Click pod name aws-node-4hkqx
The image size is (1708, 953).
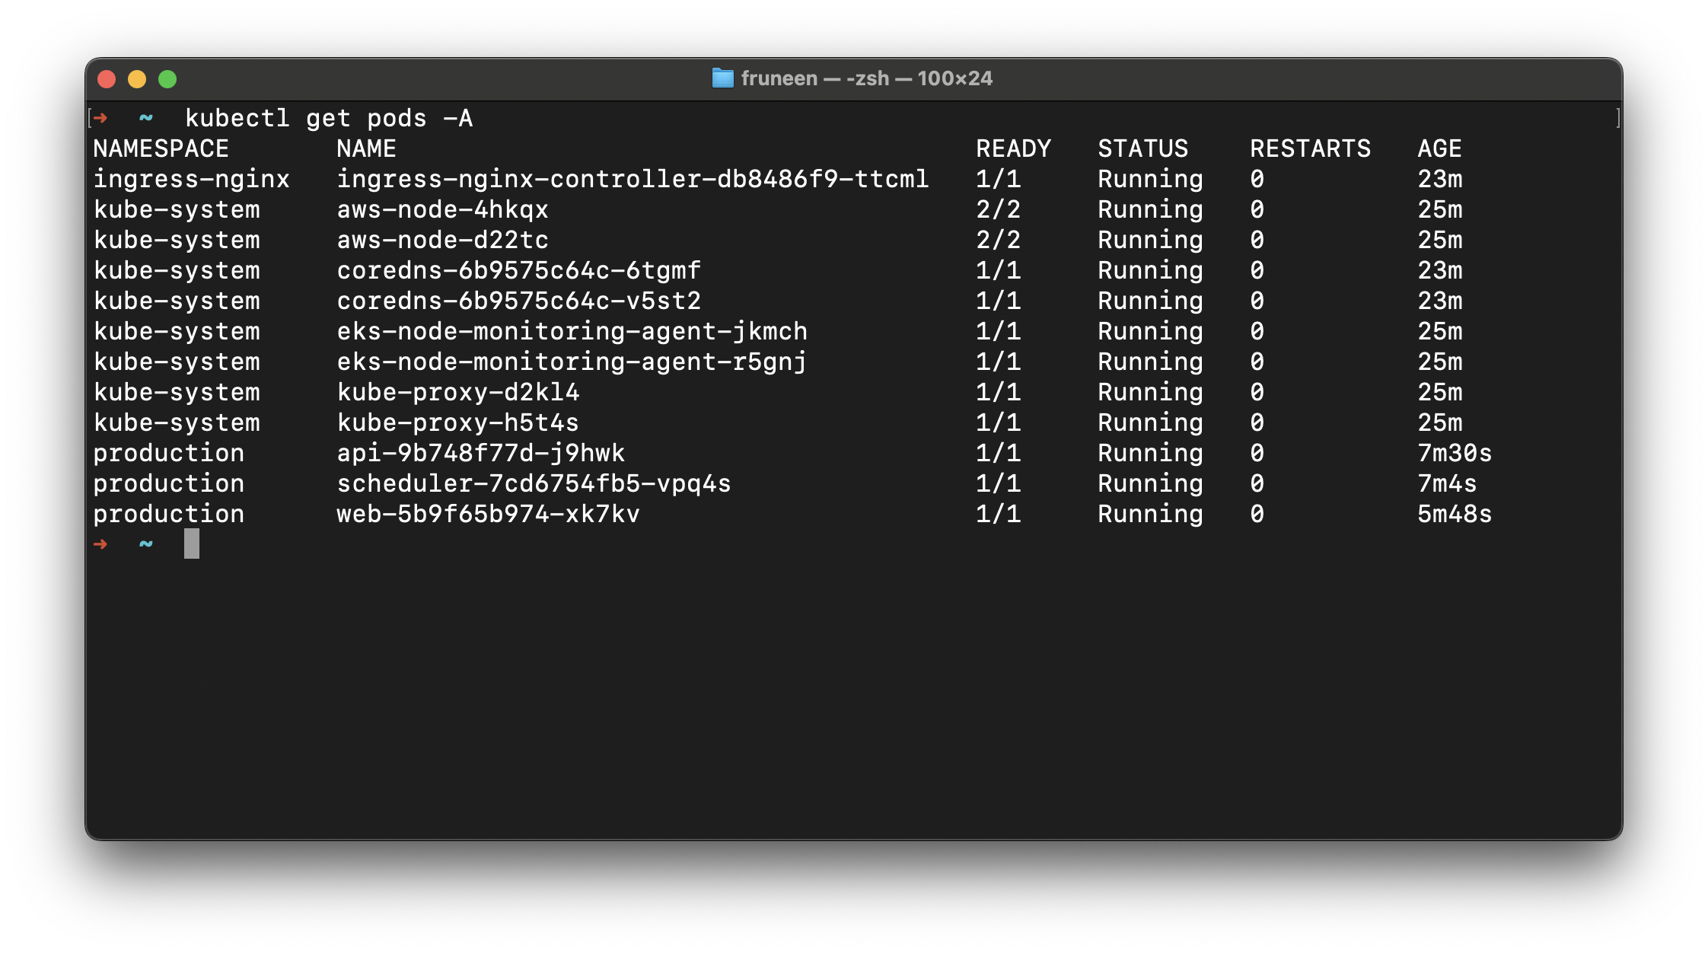click(442, 209)
